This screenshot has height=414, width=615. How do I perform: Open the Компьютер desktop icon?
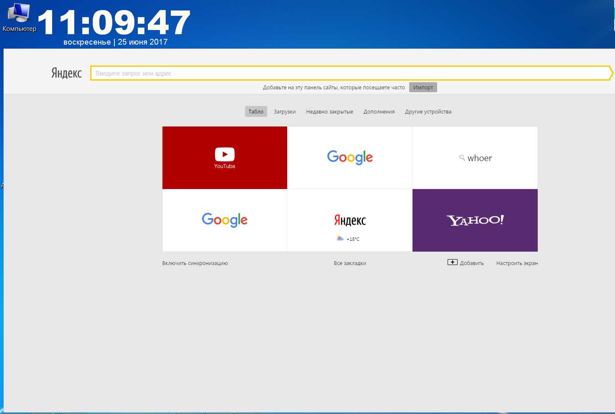click(19, 17)
